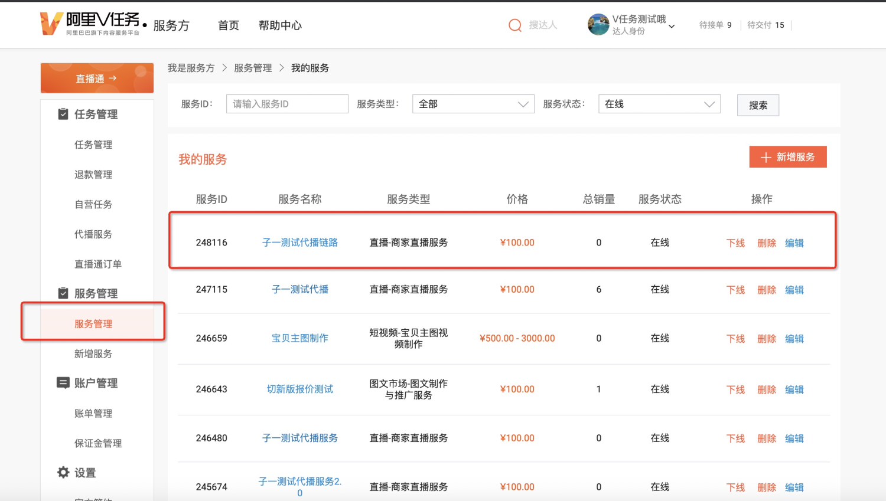Select 保证金管理 in sidebar

(98, 443)
